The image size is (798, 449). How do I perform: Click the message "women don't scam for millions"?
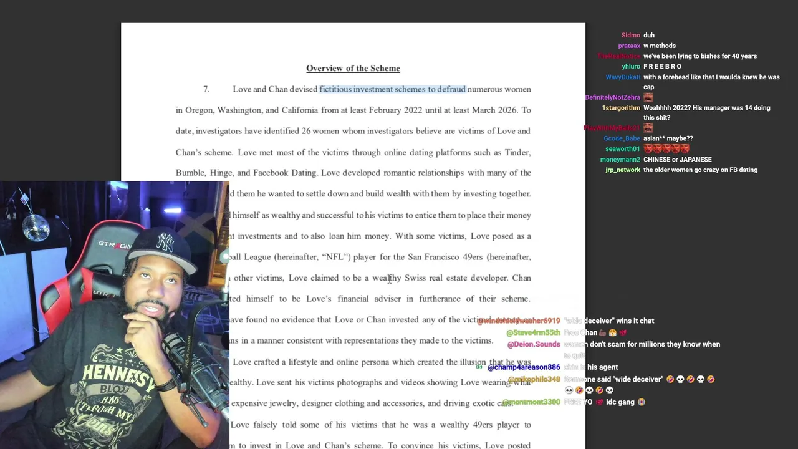[x=642, y=349]
